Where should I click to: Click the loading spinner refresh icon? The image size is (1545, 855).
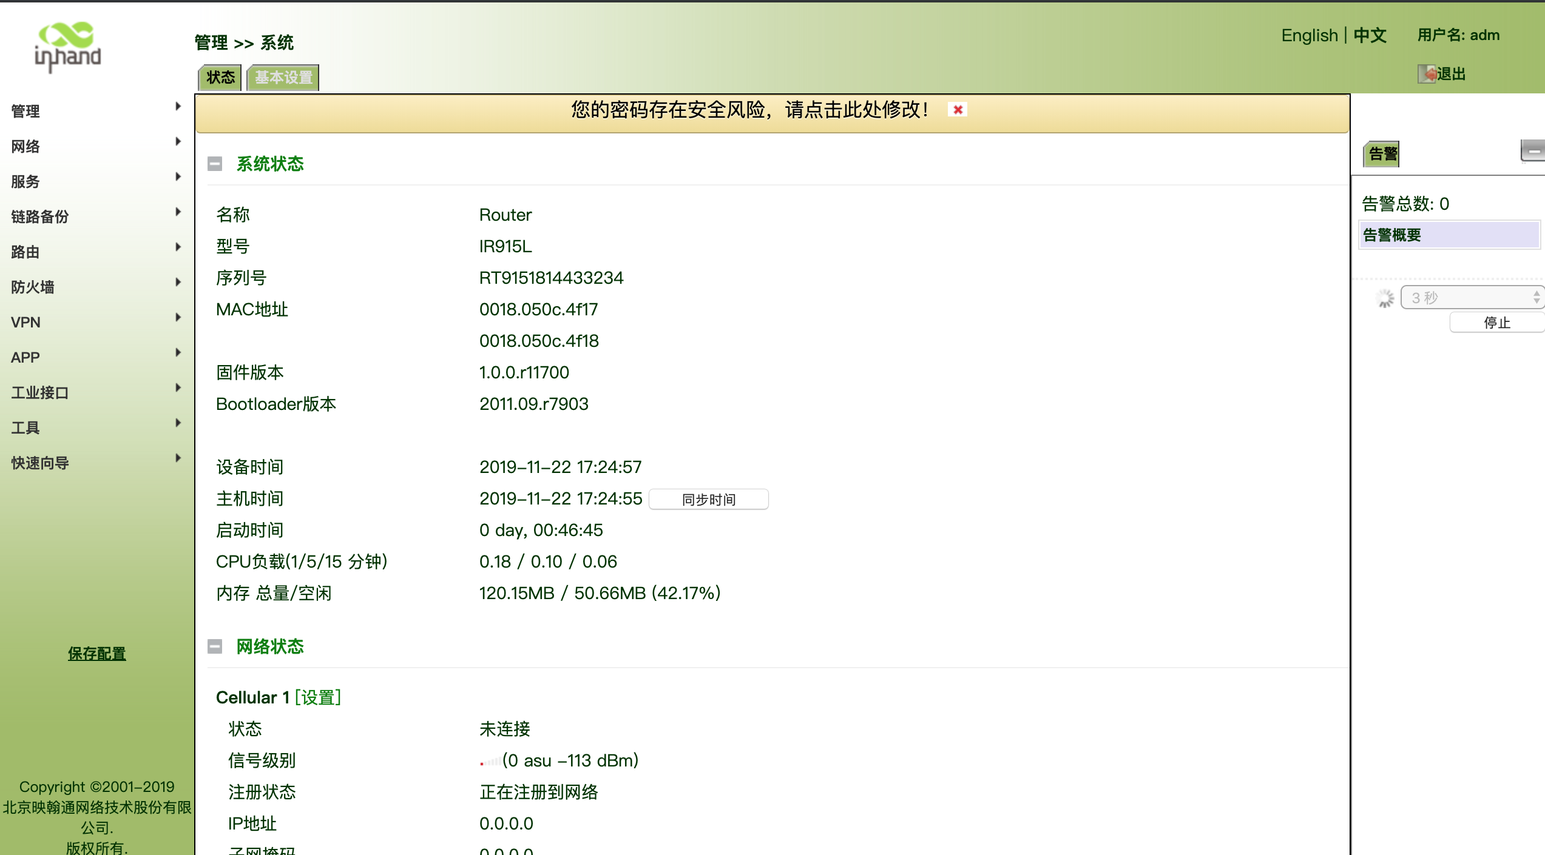pyautogui.click(x=1385, y=298)
